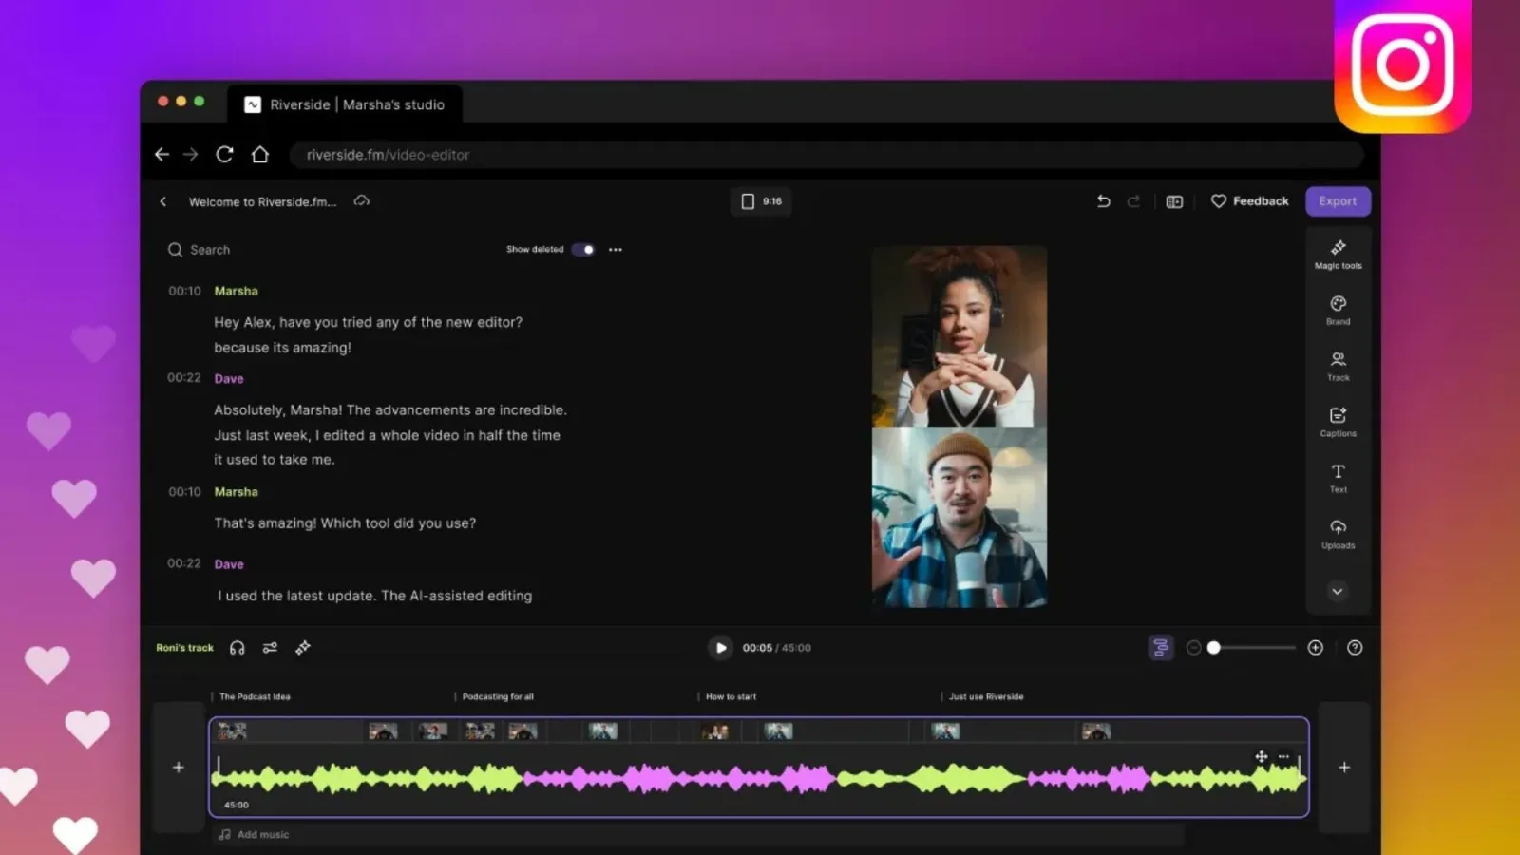
Task: Click the move handle on timeline clip
Action: (x=1262, y=757)
